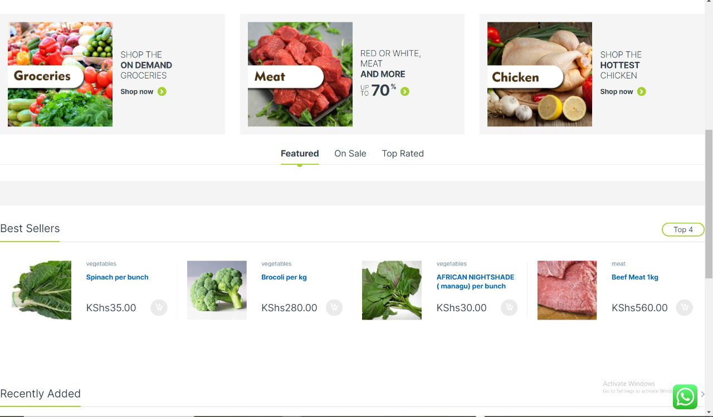Open the WhatsApp chat icon
This screenshot has height=417, width=713.
(685, 397)
